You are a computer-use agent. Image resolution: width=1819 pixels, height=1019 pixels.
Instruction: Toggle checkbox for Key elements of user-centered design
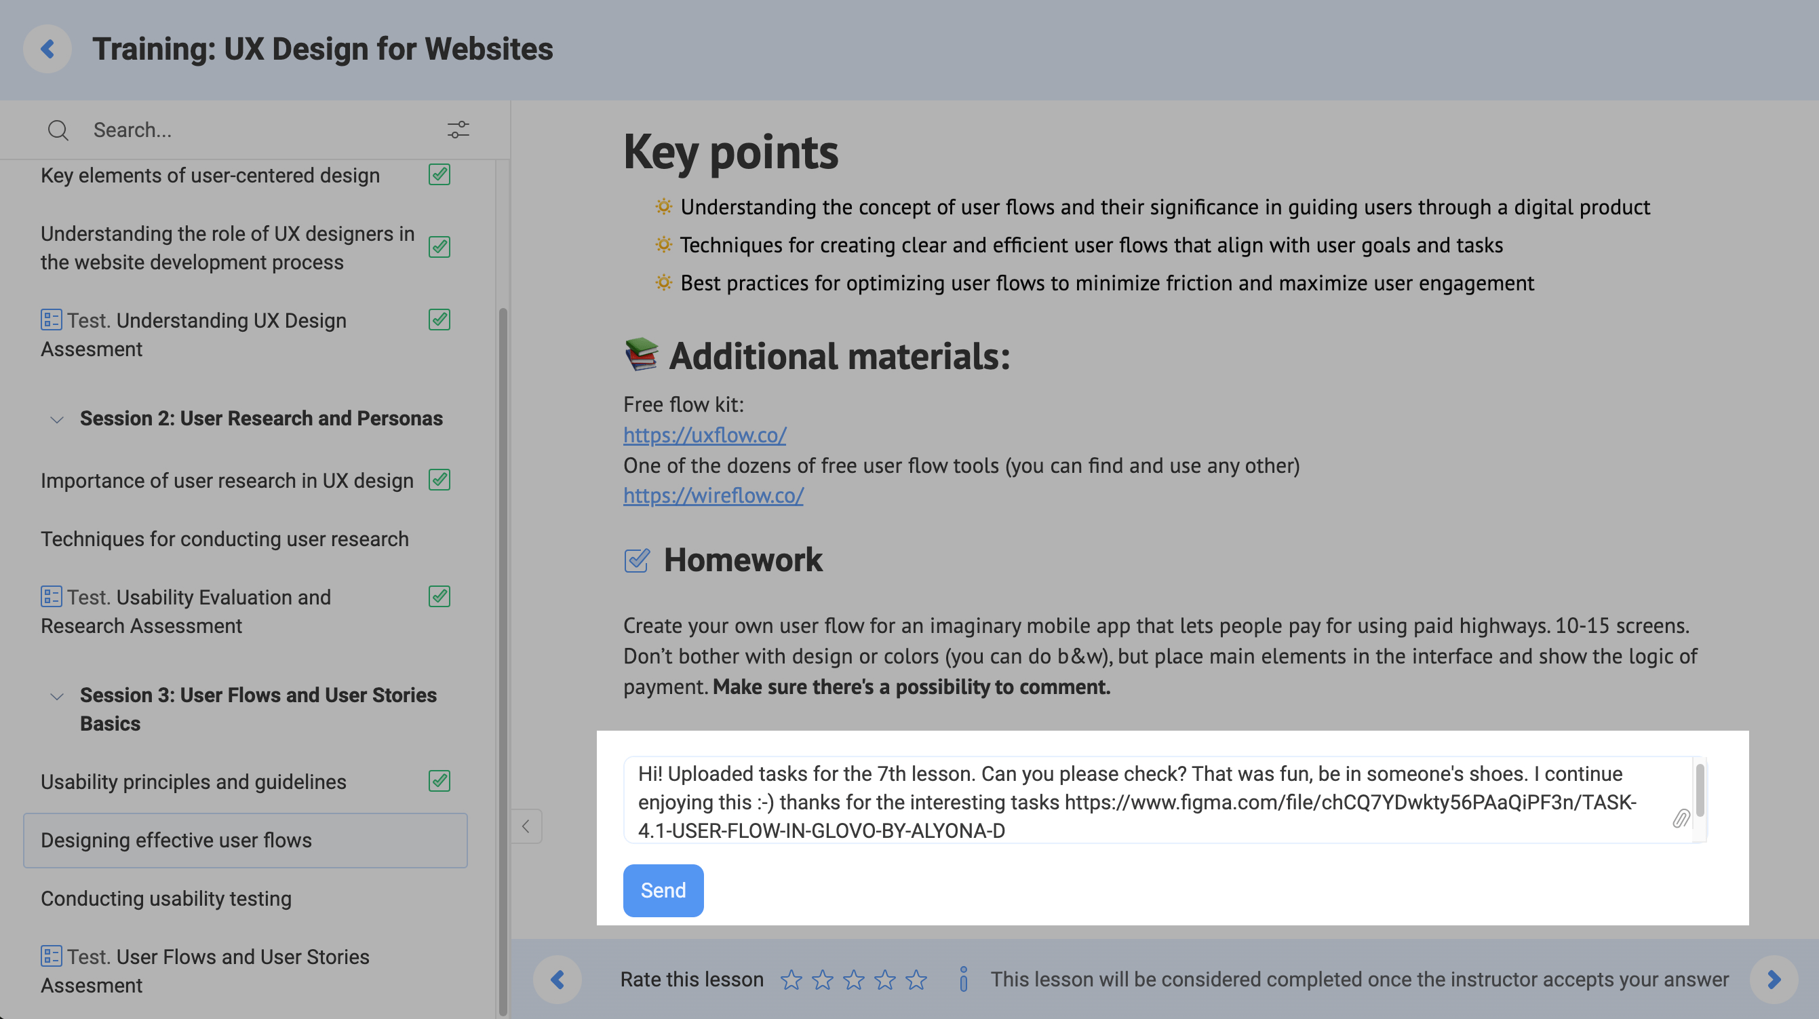[x=439, y=174]
